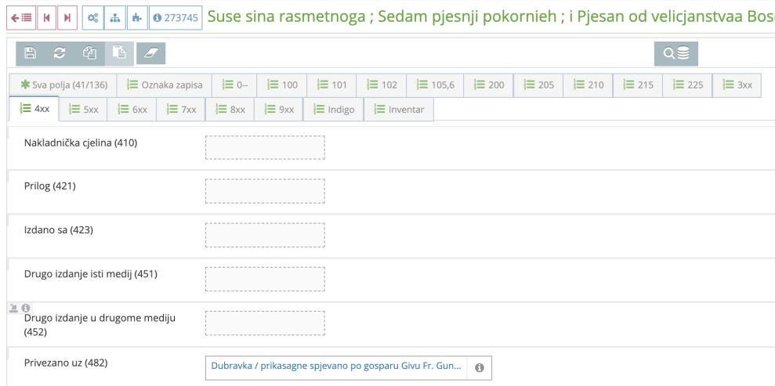This screenshot has width=775, height=386.
Task: Open the Indigo tab
Action: (x=334, y=110)
